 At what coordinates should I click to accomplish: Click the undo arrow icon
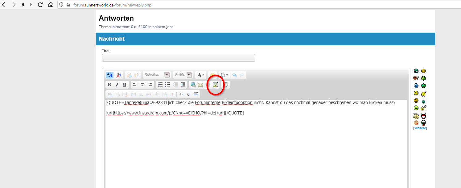[x=235, y=75]
